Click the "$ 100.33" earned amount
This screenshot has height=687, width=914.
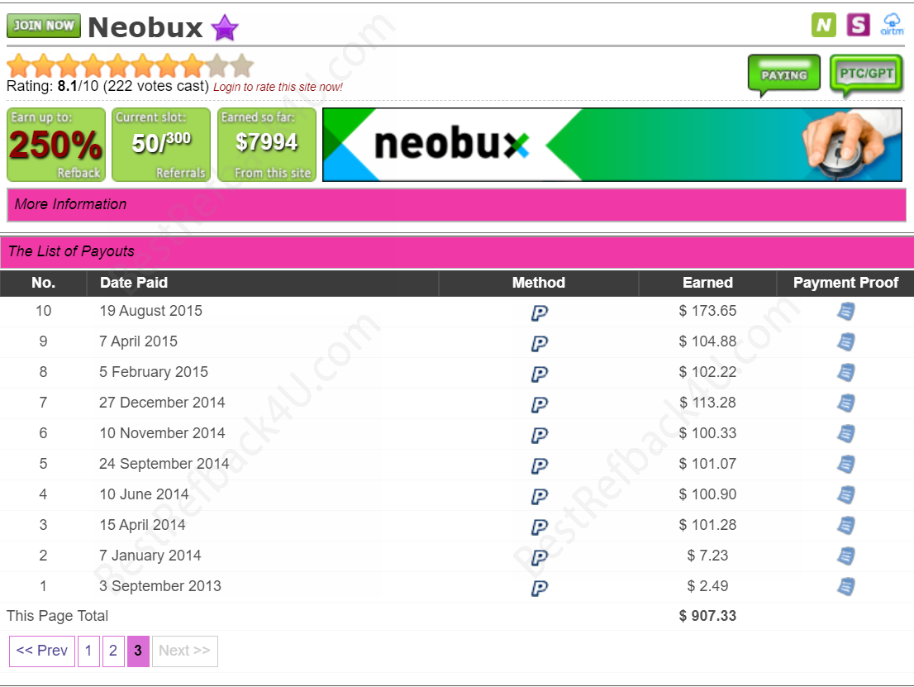pyautogui.click(x=707, y=433)
